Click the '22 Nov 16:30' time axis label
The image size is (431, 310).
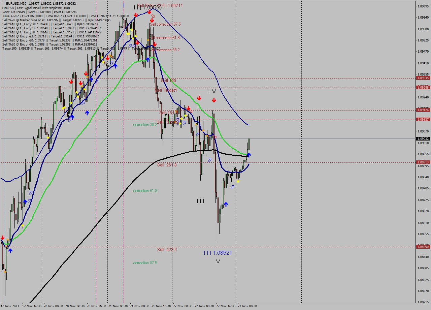[226, 306]
